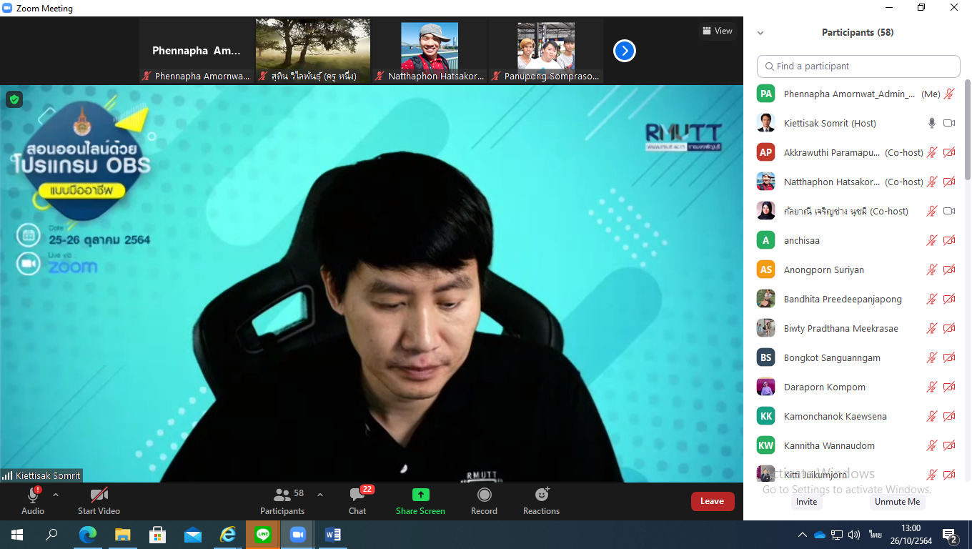Click muted mic icon for anchisaa
This screenshot has width=972, height=549.
(x=932, y=240)
